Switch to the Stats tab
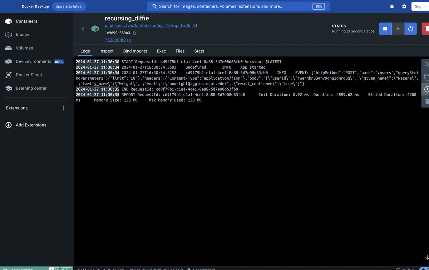This screenshot has width=429, height=270. tap(199, 51)
